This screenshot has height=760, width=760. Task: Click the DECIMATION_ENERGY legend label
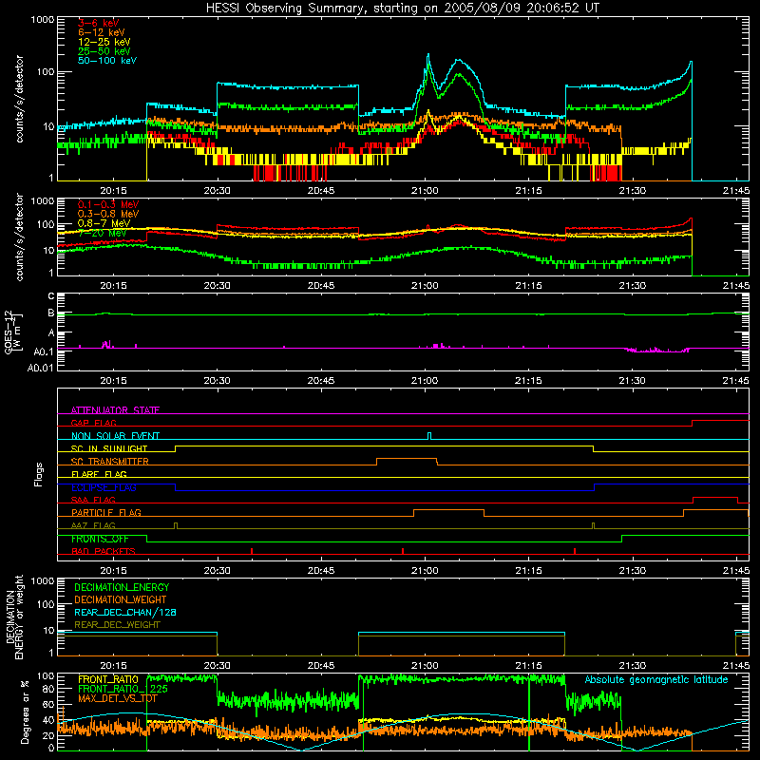[122, 587]
